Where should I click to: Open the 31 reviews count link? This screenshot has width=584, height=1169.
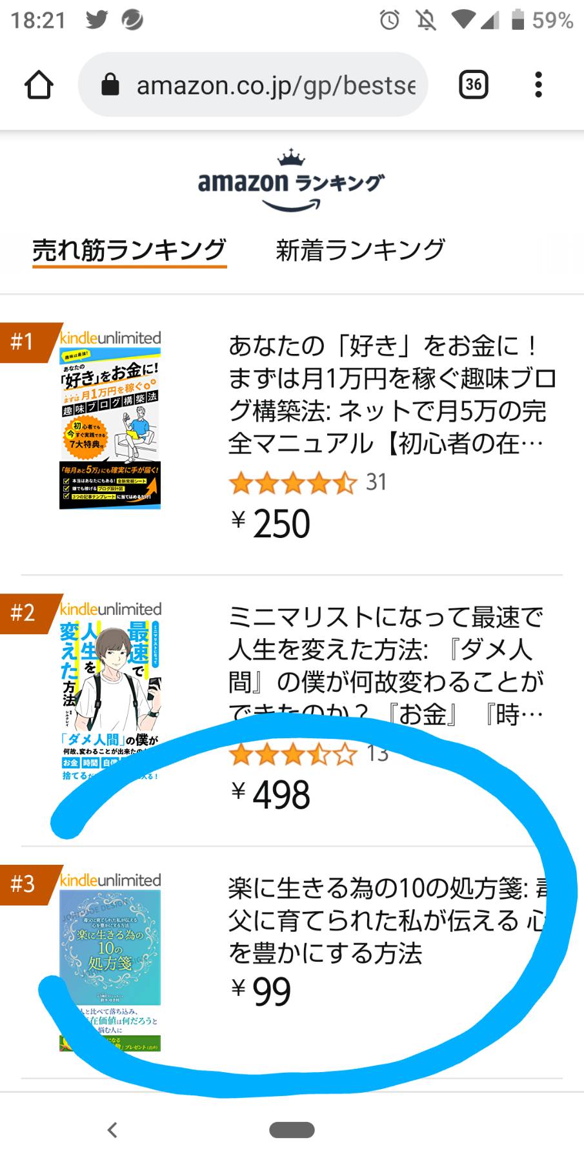[x=376, y=482]
